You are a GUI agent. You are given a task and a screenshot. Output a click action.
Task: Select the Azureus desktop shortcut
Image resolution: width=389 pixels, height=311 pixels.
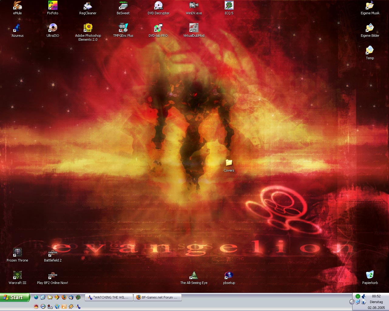click(17, 31)
